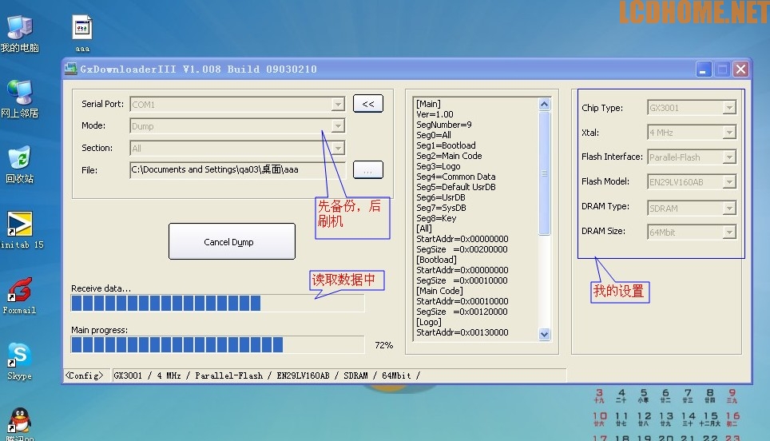Select the 'Seg5=Default UsrDB' line

[x=456, y=187]
